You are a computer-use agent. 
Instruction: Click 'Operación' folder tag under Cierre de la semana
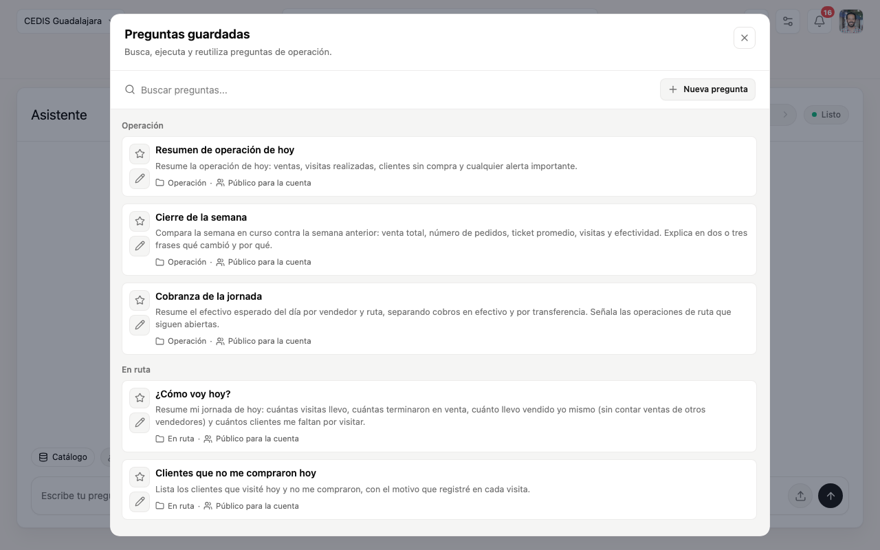(181, 262)
